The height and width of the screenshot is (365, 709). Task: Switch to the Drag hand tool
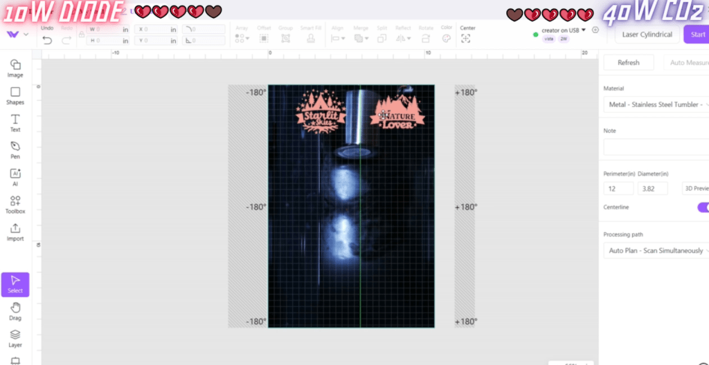(15, 310)
